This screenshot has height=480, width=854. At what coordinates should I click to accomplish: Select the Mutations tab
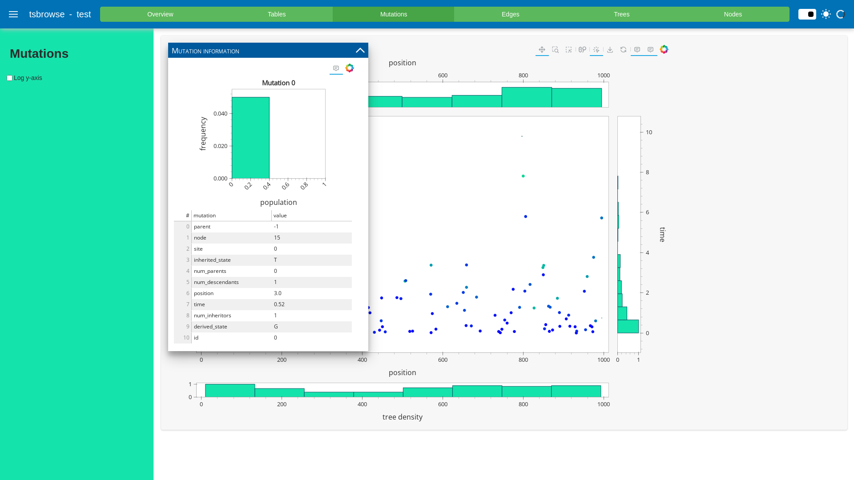pos(394,14)
